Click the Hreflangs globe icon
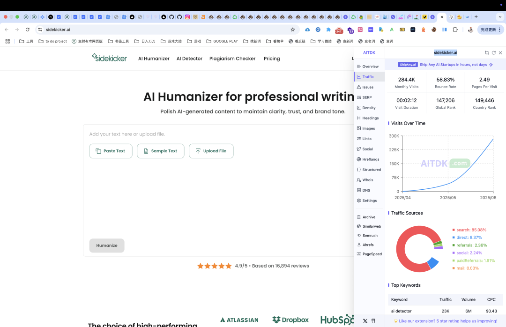 click(359, 159)
